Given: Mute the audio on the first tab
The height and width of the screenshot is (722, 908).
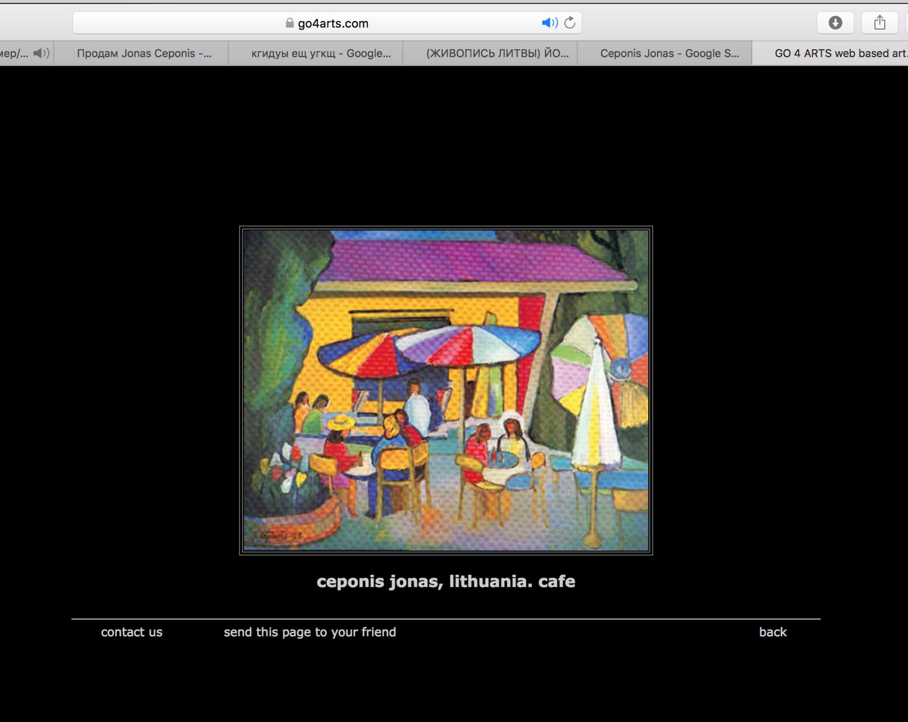Looking at the screenshot, I should click(41, 53).
